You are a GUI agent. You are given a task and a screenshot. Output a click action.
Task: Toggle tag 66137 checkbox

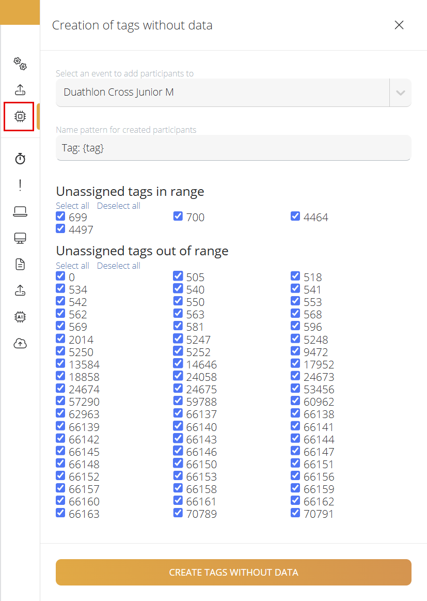178,413
